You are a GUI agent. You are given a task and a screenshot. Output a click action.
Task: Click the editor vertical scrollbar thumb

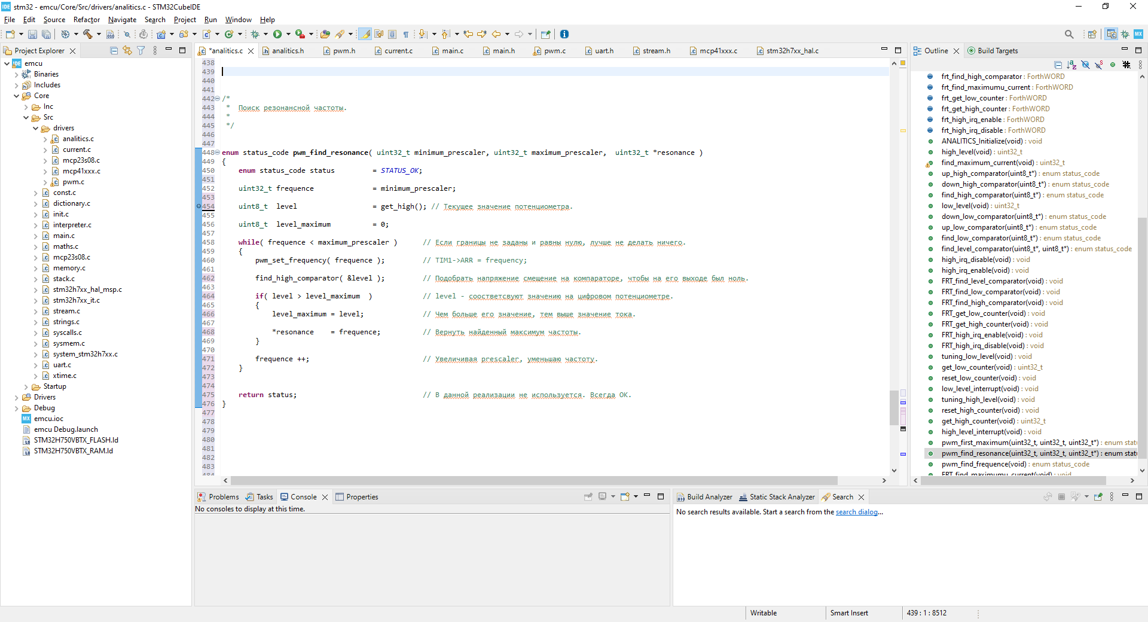click(894, 407)
